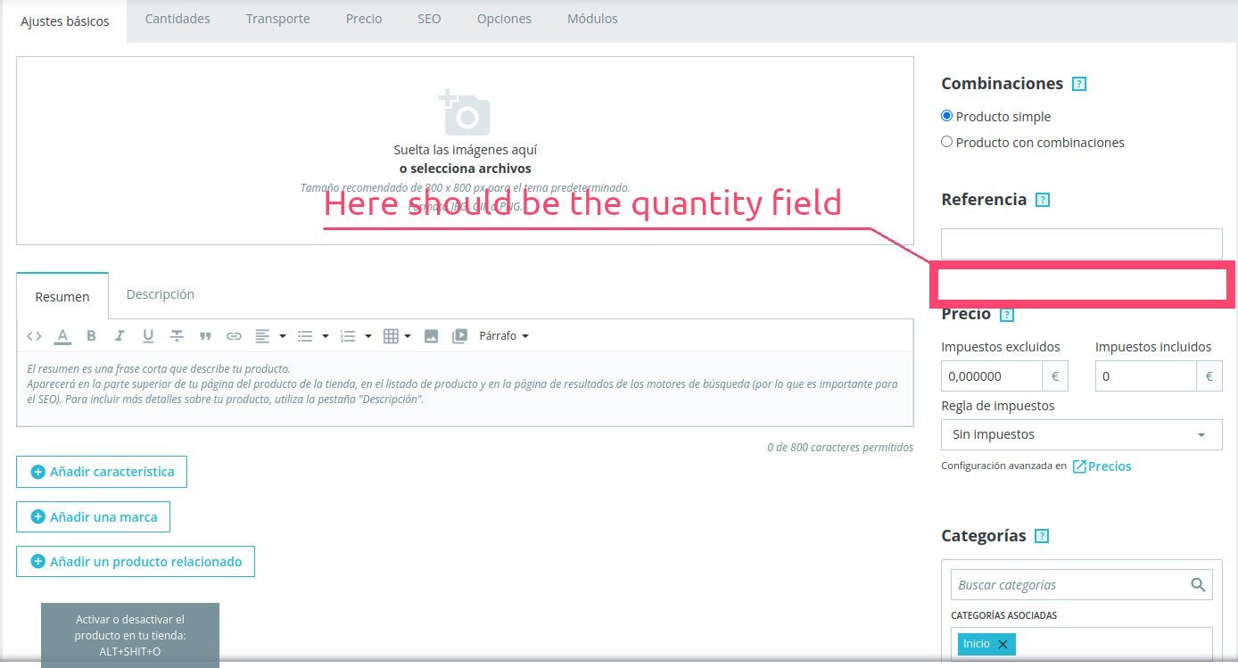Image resolution: width=1238 pixels, height=668 pixels.
Task: Switch to the Cantidades tab
Action: coord(177,19)
